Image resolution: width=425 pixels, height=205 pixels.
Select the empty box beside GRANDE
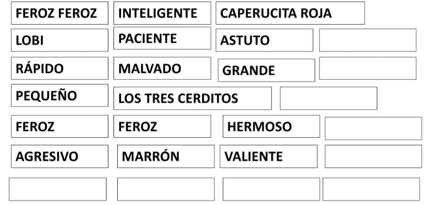tap(368, 68)
